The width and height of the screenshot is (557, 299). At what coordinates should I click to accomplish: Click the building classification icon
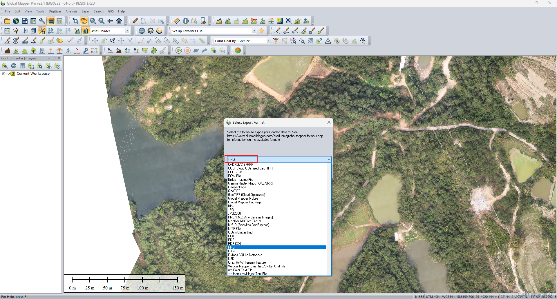click(42, 51)
